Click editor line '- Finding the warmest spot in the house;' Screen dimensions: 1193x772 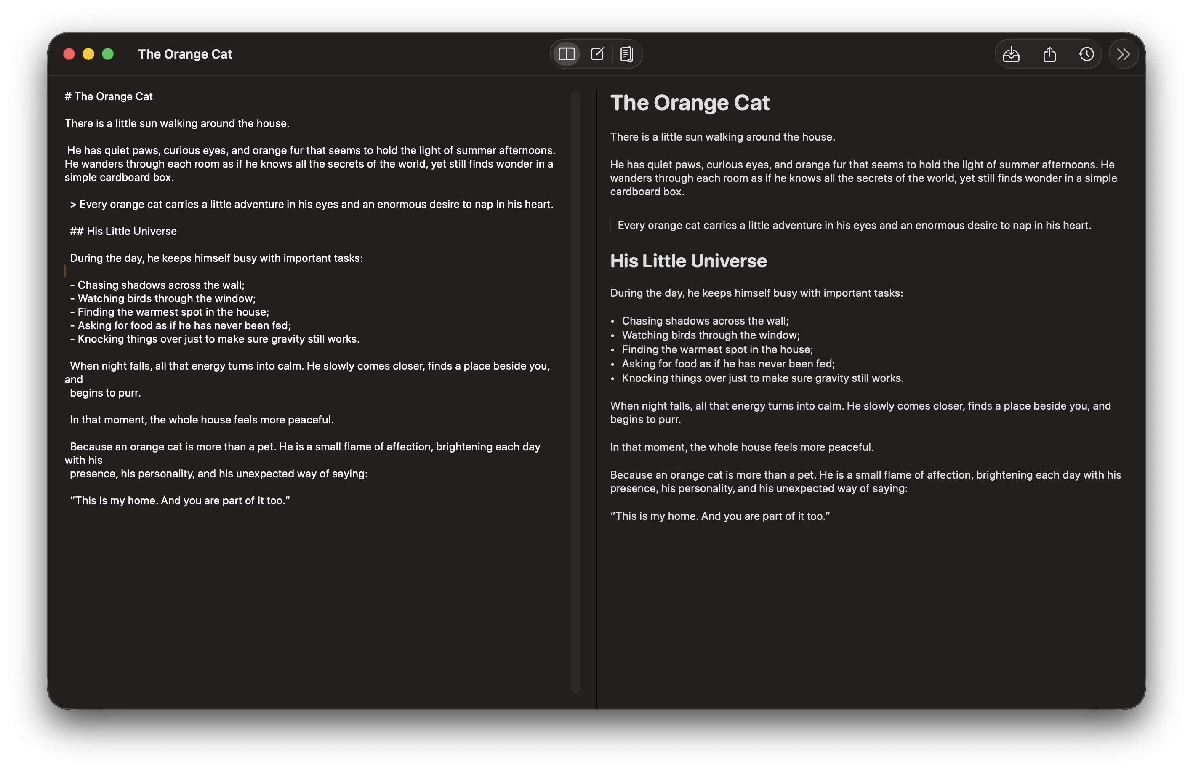coord(169,312)
